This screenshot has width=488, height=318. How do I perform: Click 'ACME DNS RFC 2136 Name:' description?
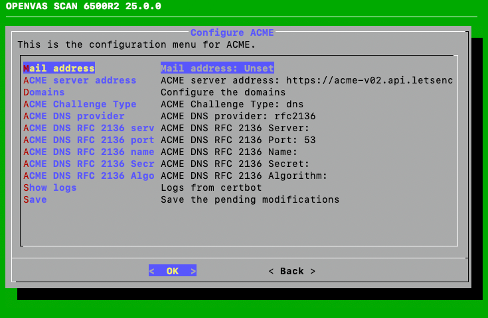[x=229, y=152]
